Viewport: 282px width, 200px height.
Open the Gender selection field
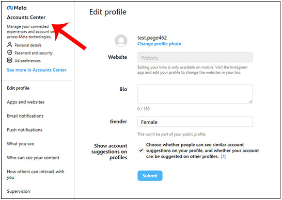[195, 122]
